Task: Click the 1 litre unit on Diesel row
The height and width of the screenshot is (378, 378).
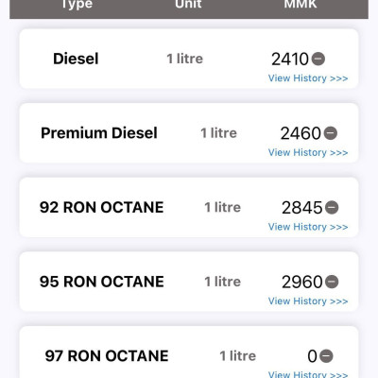Action: (x=185, y=59)
